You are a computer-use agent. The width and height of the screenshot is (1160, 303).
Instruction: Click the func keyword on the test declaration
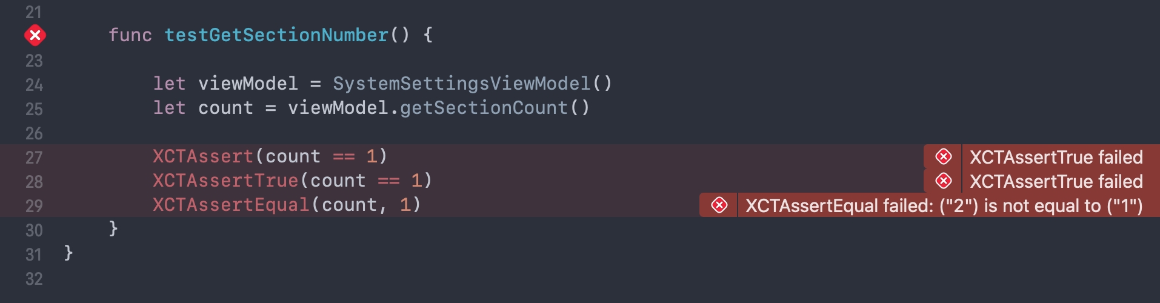[130, 35]
